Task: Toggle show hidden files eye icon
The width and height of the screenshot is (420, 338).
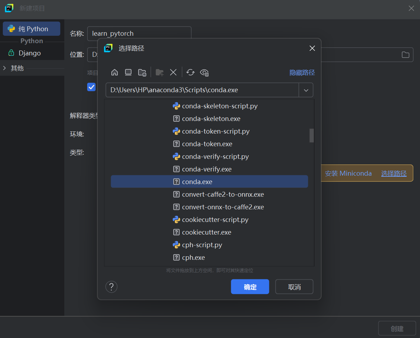Action: [x=204, y=73]
